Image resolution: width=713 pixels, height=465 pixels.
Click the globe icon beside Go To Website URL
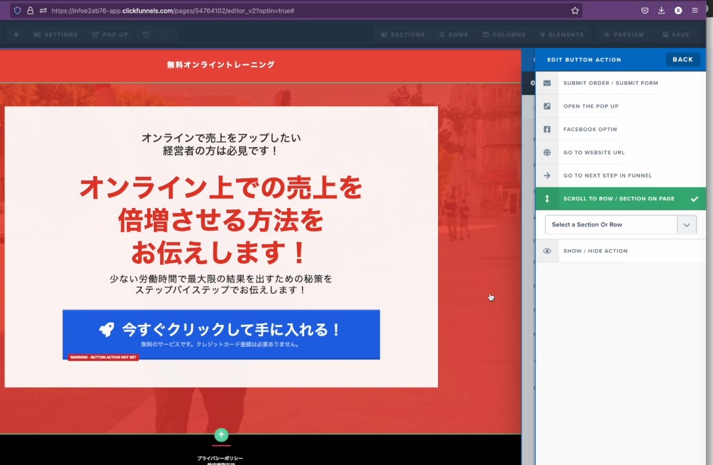547,153
